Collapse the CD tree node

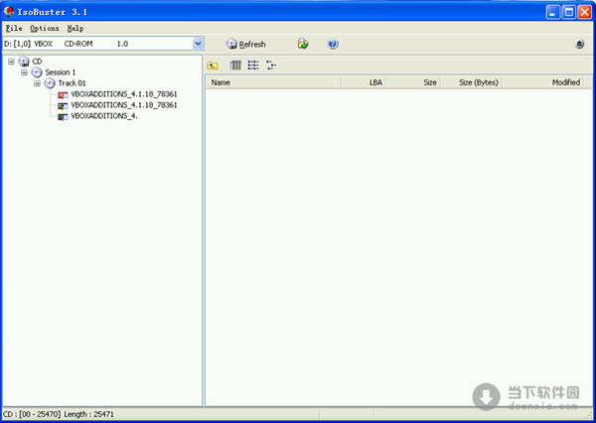click(x=11, y=62)
